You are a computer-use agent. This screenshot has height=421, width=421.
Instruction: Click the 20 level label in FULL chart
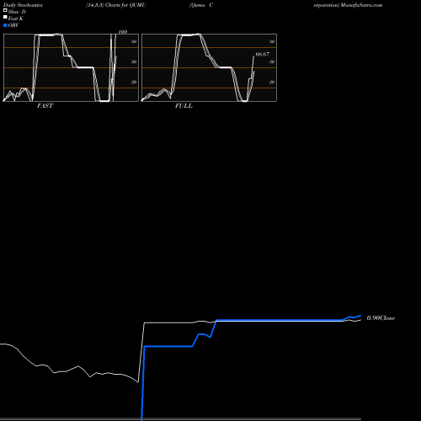coord(272,82)
